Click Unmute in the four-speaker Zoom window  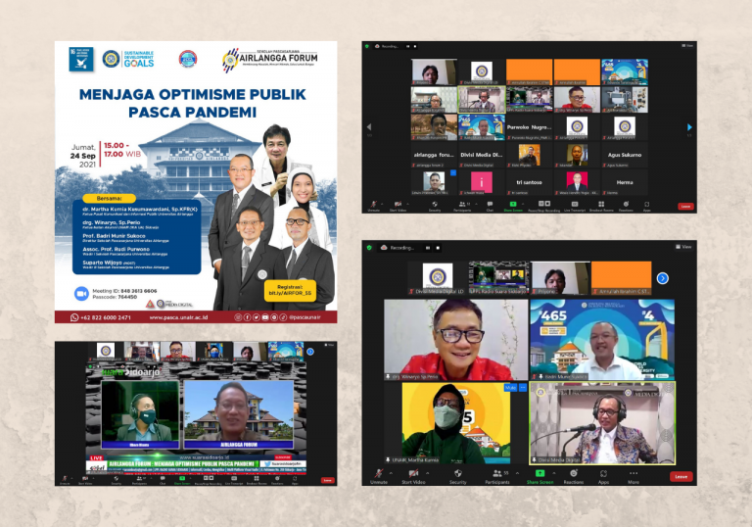378,476
